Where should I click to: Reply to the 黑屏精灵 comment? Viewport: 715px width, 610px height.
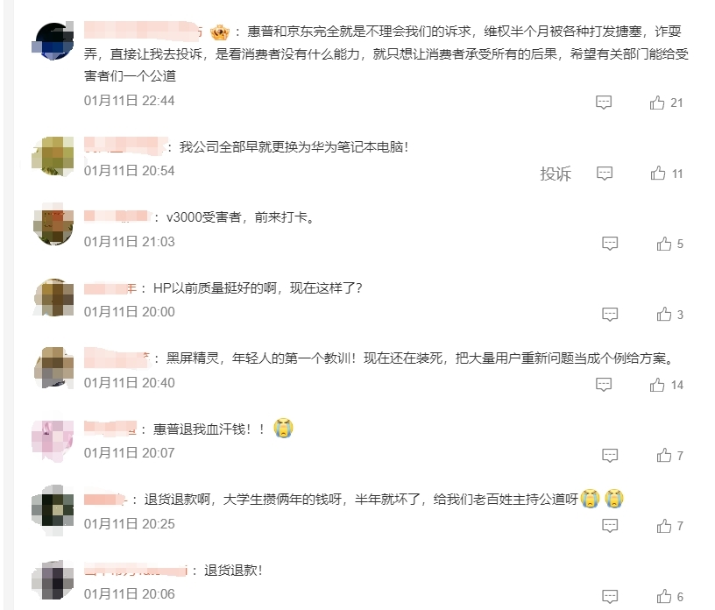(x=603, y=385)
